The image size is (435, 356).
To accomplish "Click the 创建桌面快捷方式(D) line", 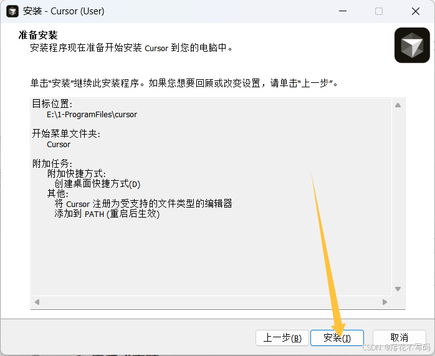I will point(97,184).
